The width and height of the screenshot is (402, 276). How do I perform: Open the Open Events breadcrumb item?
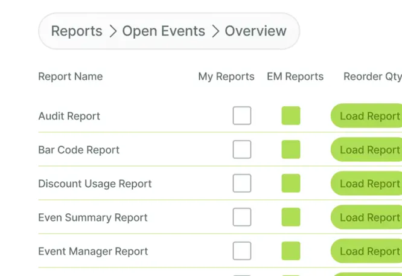pos(164,31)
